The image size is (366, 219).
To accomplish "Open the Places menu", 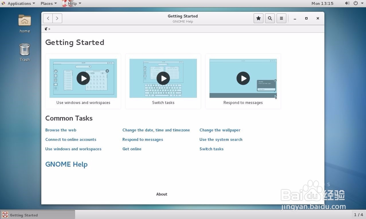I will pos(49,4).
